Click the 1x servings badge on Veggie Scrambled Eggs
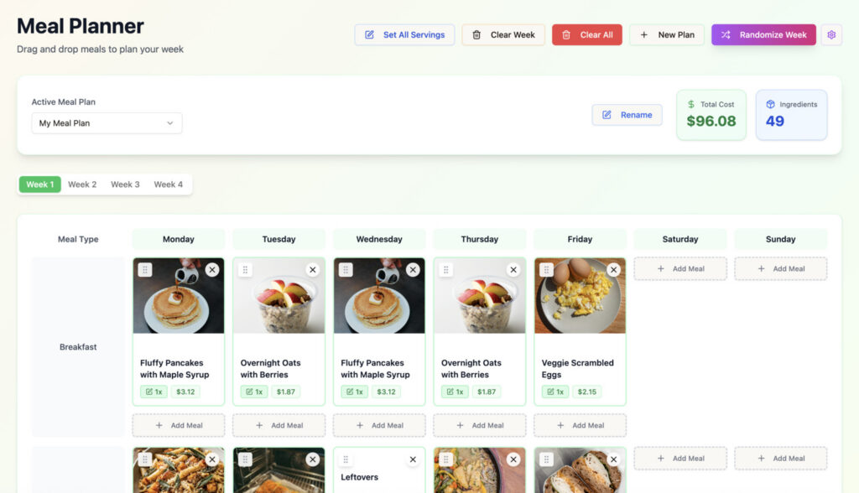The width and height of the screenshot is (859, 493). [x=556, y=391]
